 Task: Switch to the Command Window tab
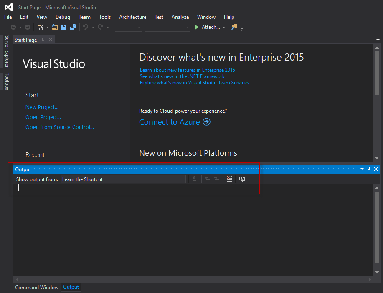coord(37,287)
